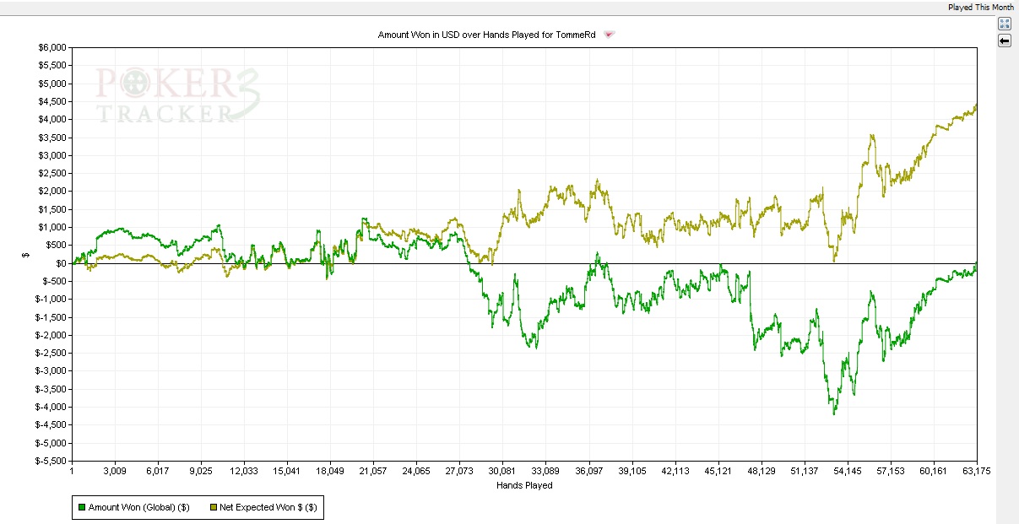The width and height of the screenshot is (1019, 524).
Task: Click the $-5,500 y-axis tick label
Action: [x=50, y=462]
